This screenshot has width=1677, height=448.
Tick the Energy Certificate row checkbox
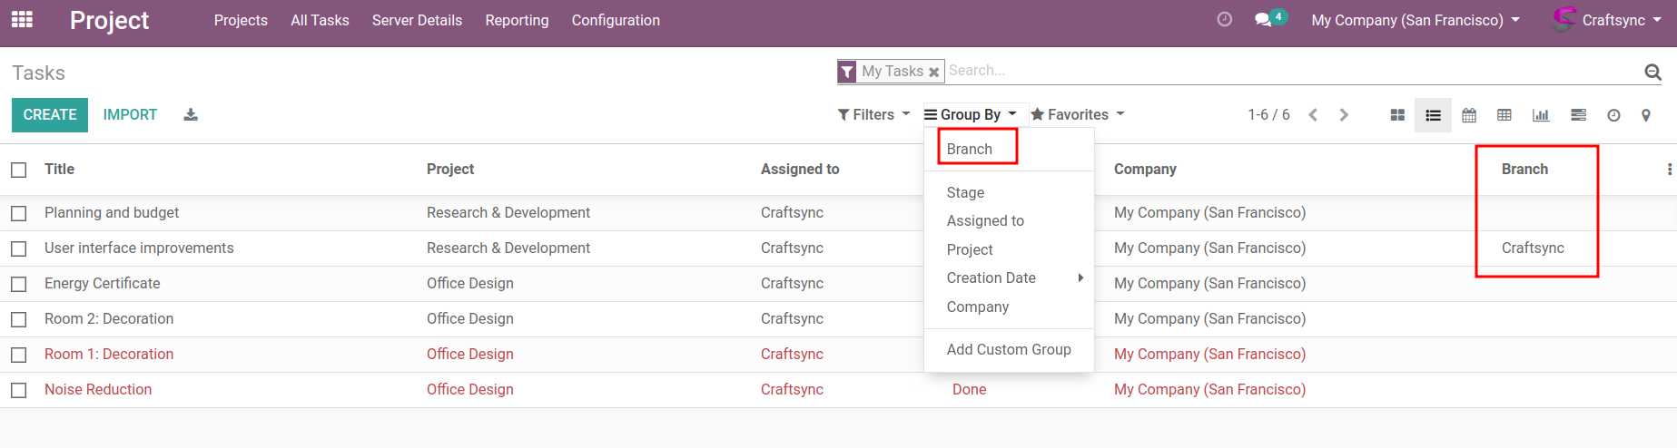(19, 284)
